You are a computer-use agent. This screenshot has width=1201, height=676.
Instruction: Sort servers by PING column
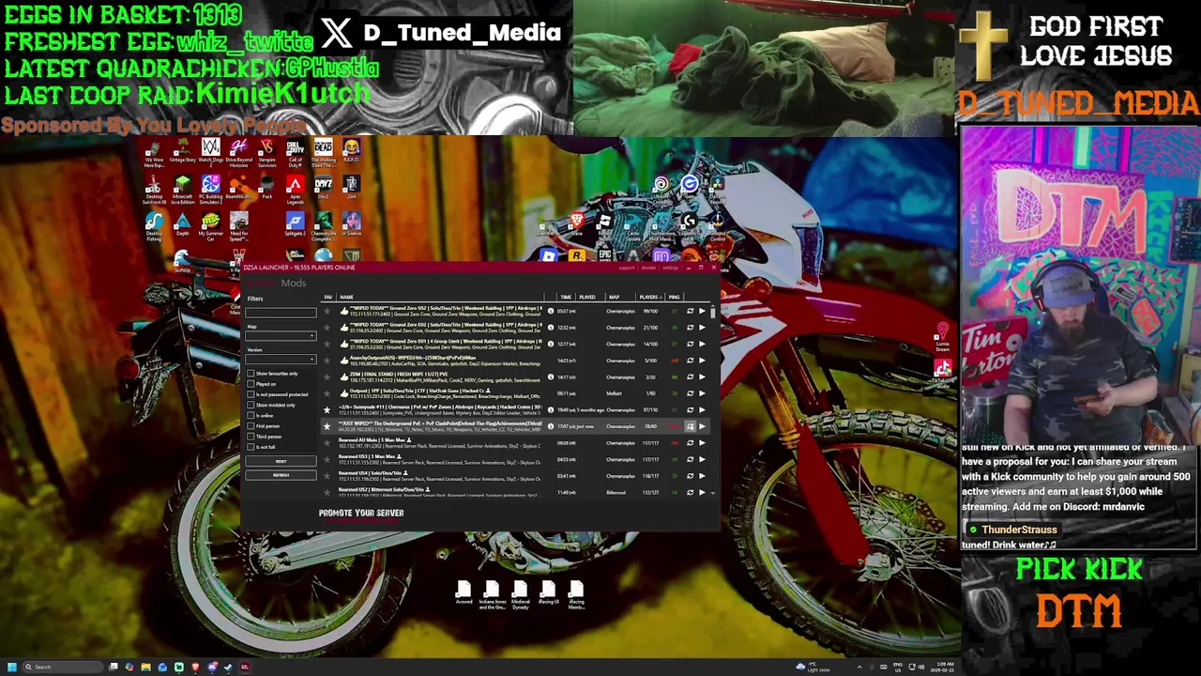[674, 297]
